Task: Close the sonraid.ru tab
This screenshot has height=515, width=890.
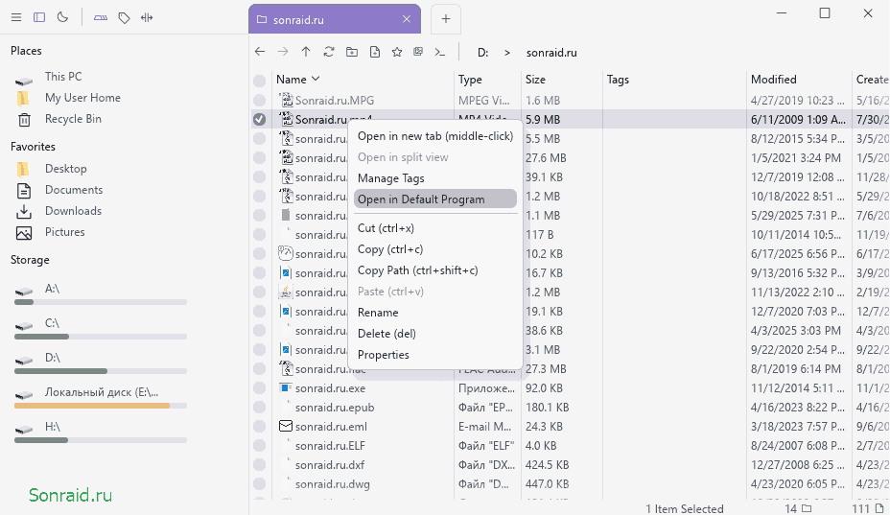Action: coord(407,19)
